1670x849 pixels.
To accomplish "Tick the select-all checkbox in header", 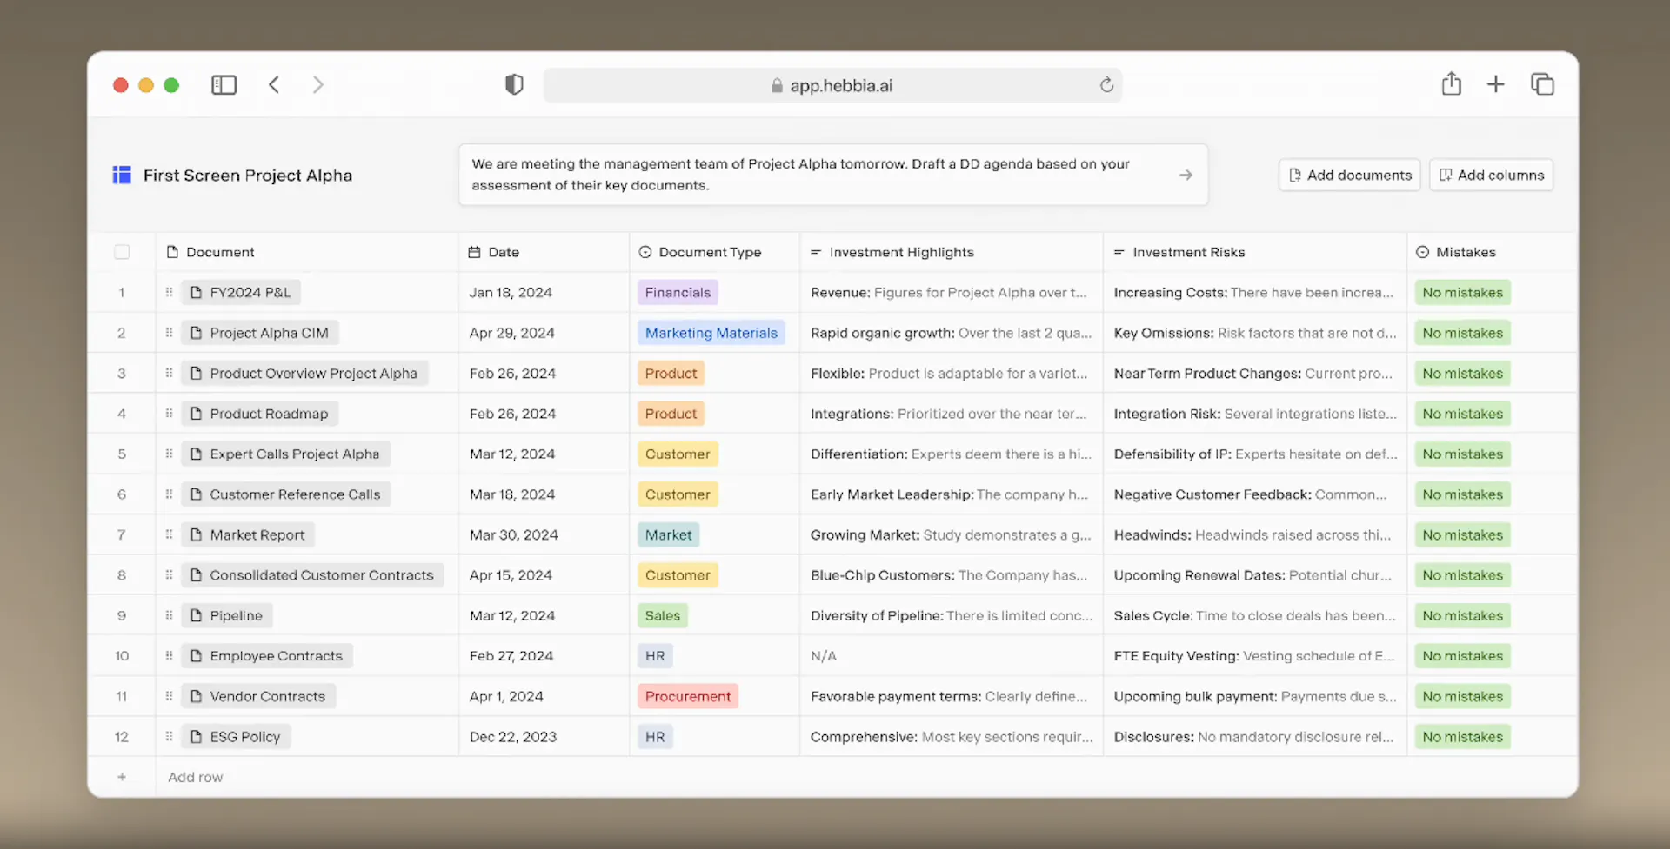I will coord(122,252).
